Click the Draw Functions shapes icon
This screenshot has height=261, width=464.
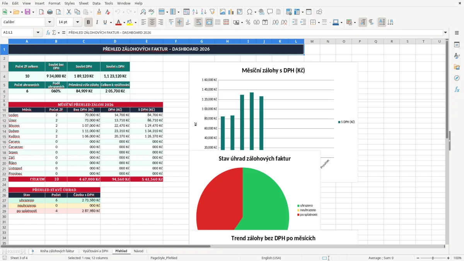click(319, 12)
